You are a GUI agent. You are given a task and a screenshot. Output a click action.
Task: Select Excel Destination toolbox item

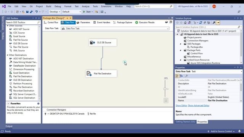tap(21, 73)
